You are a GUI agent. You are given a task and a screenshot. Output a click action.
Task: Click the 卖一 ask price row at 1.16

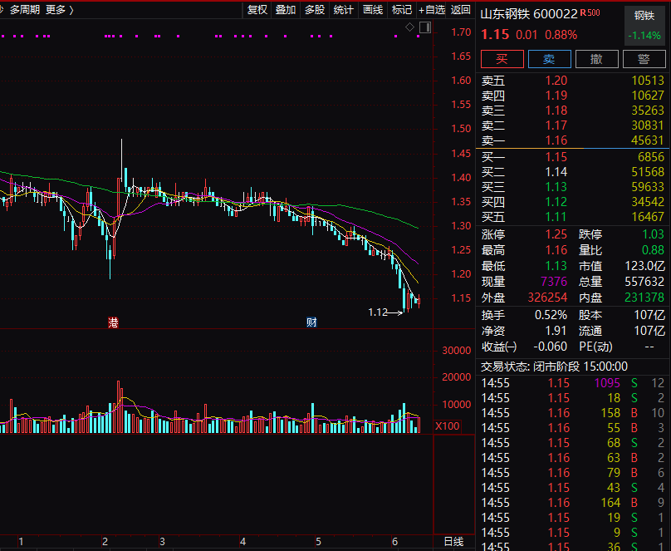coord(572,140)
